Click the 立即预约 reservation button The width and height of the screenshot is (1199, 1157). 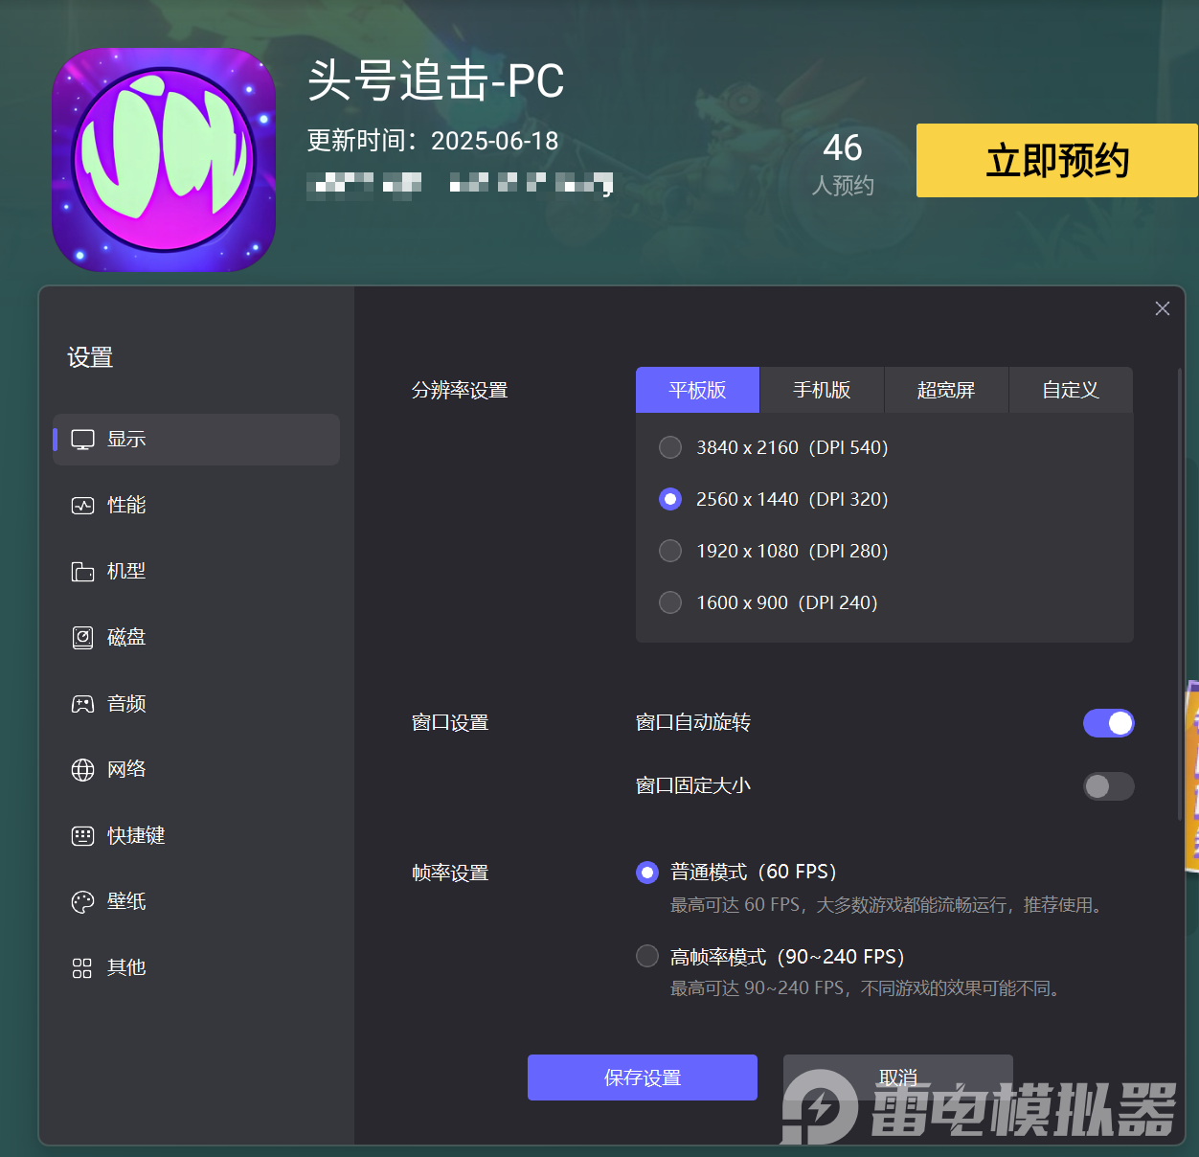click(1056, 161)
